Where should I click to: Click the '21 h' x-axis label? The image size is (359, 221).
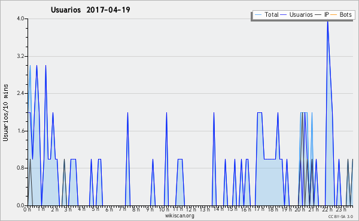coord(314,209)
